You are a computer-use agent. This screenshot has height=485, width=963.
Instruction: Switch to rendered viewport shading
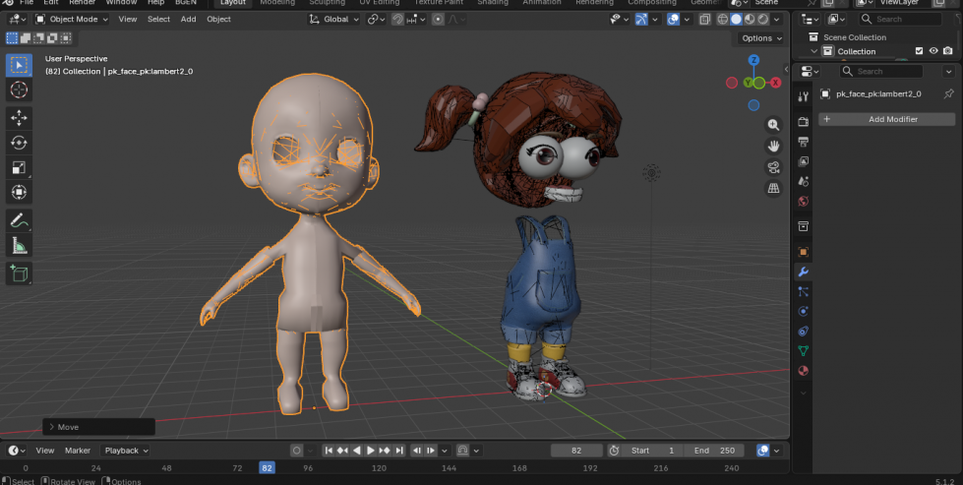(763, 19)
